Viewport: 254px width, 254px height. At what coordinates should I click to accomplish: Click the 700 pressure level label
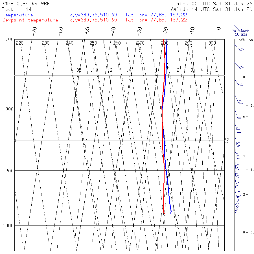click(x=9, y=40)
